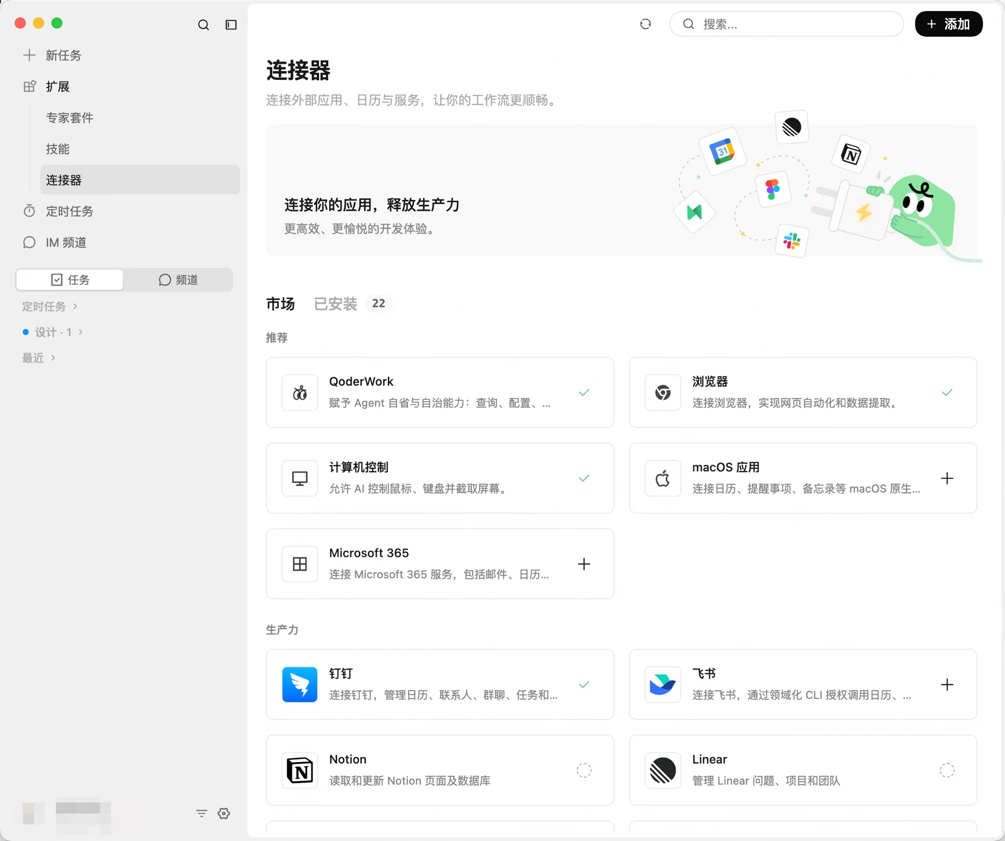The image size is (1005, 841).
Task: Select 连接器 in the sidebar
Action: [140, 180]
